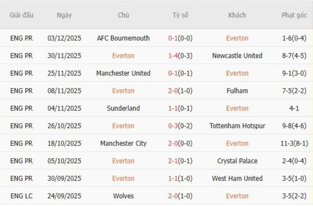Click the Tỷ số column header

click(x=181, y=15)
